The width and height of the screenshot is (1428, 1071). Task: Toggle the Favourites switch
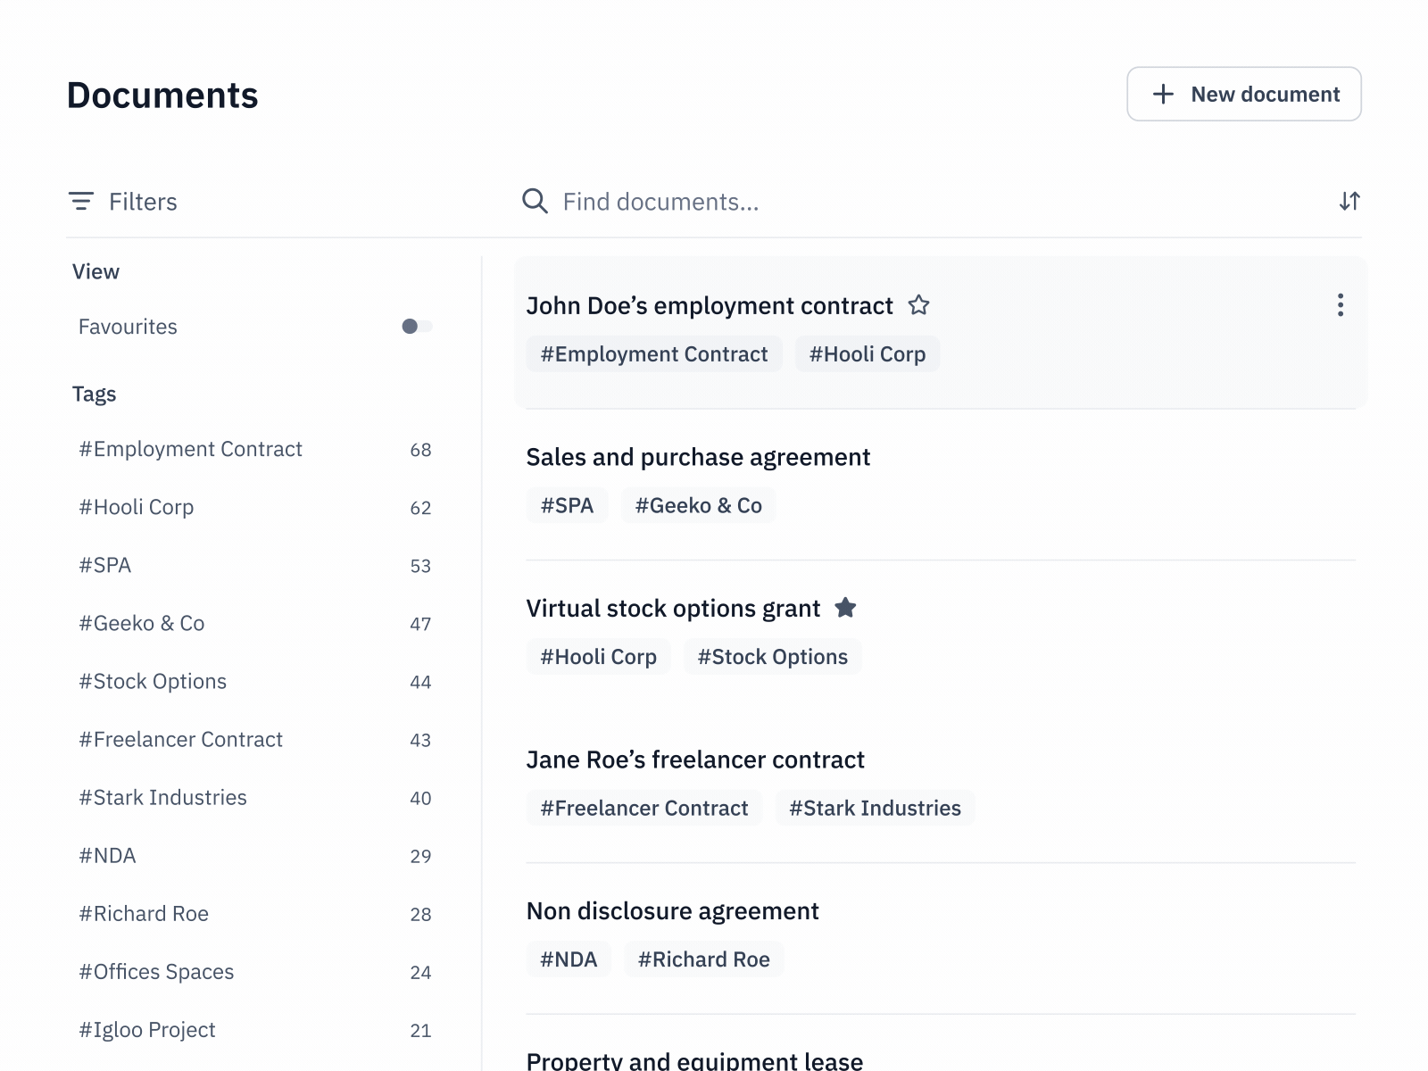(417, 327)
